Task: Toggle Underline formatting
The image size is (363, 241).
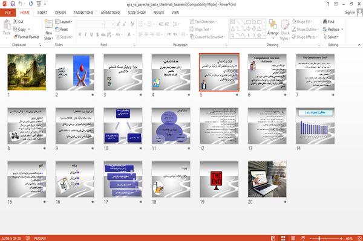Action: click(91, 34)
